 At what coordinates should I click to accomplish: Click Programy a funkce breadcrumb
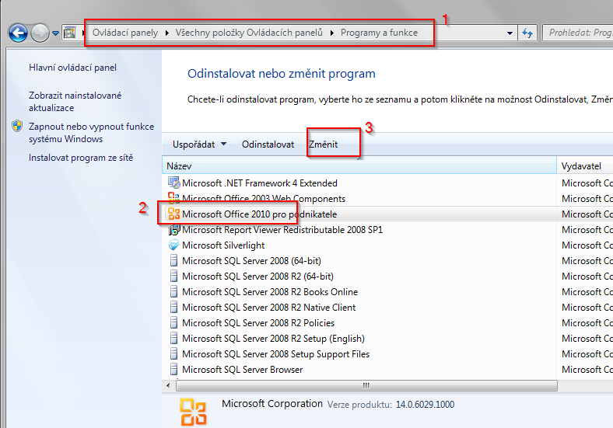(x=379, y=33)
